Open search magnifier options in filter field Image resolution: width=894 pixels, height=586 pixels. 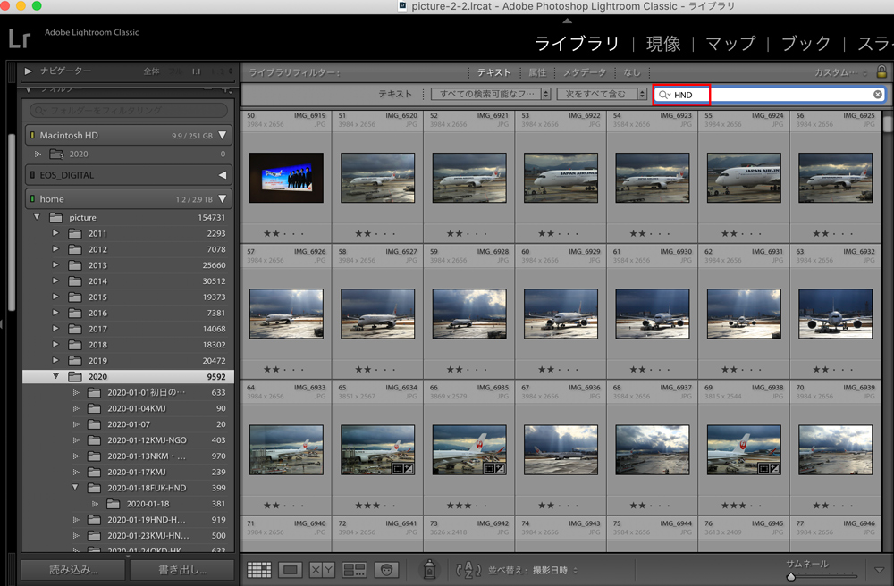[x=664, y=95]
